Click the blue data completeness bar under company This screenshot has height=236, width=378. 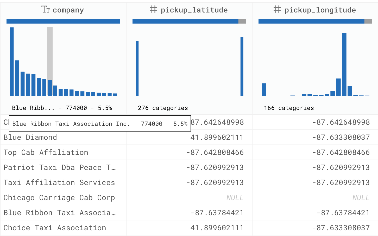(x=63, y=21)
